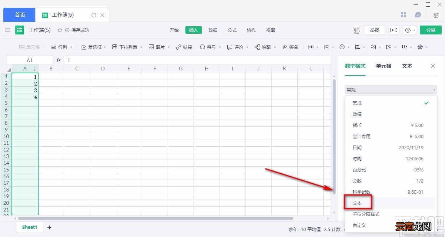This screenshot has height=237, width=445.
Task: Click the title bar profile avatar
Action: pyautogui.click(x=436, y=15)
